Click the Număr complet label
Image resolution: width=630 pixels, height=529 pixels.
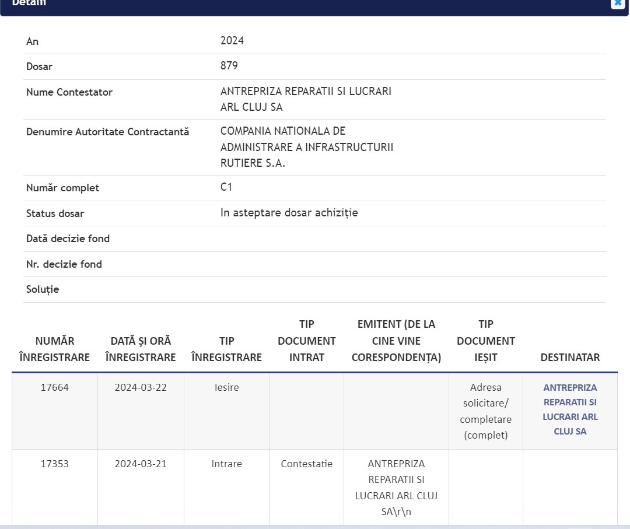[x=62, y=188]
